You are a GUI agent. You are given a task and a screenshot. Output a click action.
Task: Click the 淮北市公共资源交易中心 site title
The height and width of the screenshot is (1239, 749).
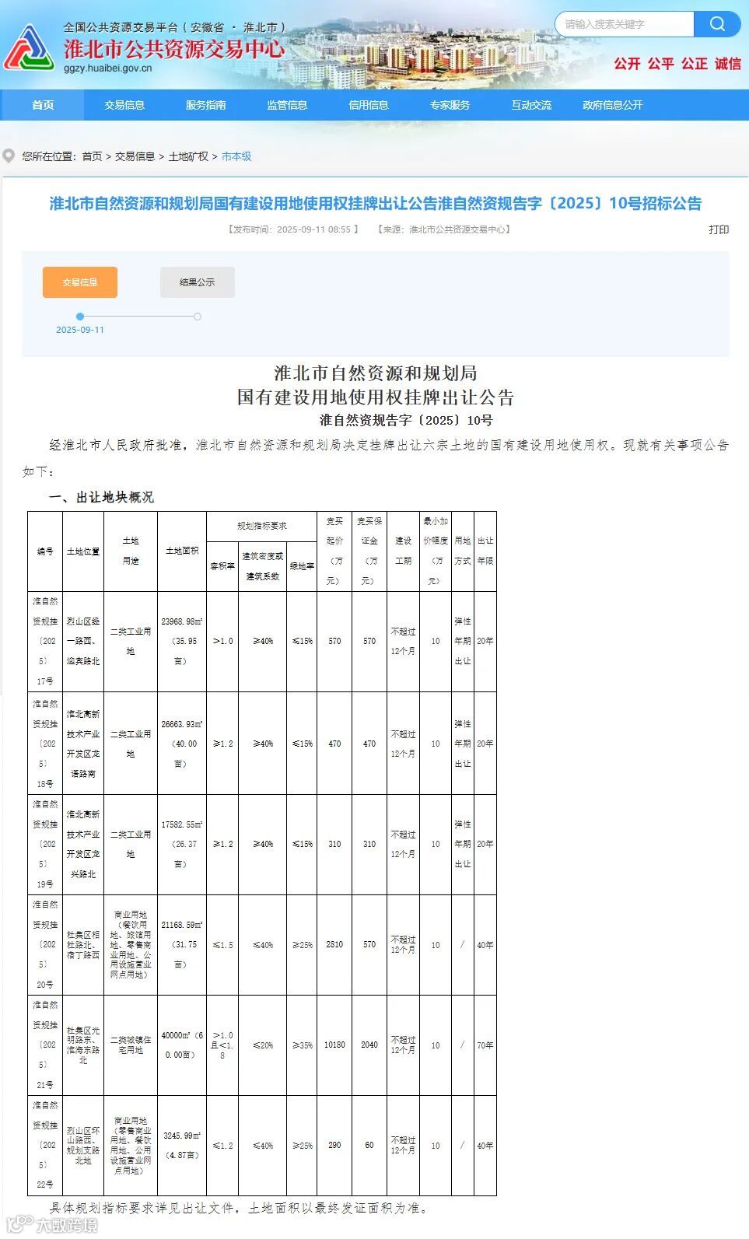pyautogui.click(x=174, y=49)
